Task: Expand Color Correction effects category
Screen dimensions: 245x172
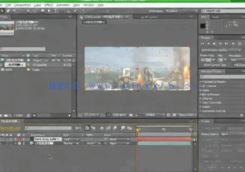Action: (201, 102)
